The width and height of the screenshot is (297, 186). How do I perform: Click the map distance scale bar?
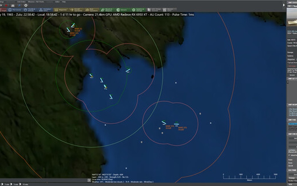coord(249,177)
